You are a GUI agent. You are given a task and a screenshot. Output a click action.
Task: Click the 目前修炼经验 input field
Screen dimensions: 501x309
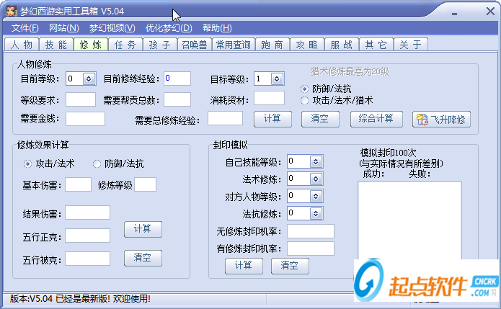tap(177, 79)
